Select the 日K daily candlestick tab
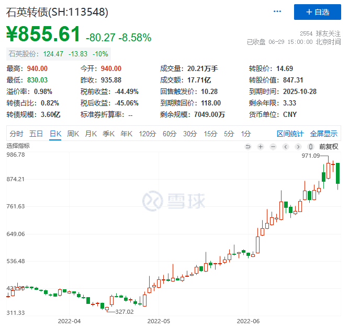The height and width of the screenshot is (330, 349). 55,134
